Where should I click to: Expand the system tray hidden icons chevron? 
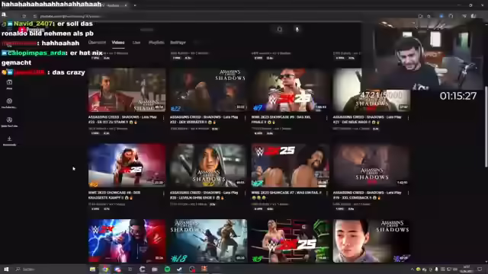pyautogui.click(x=413, y=269)
